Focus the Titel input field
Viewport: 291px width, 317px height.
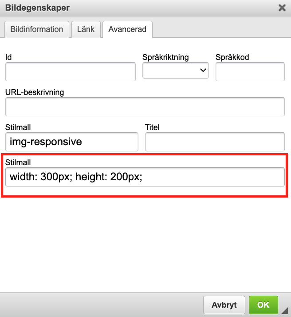coord(214,142)
